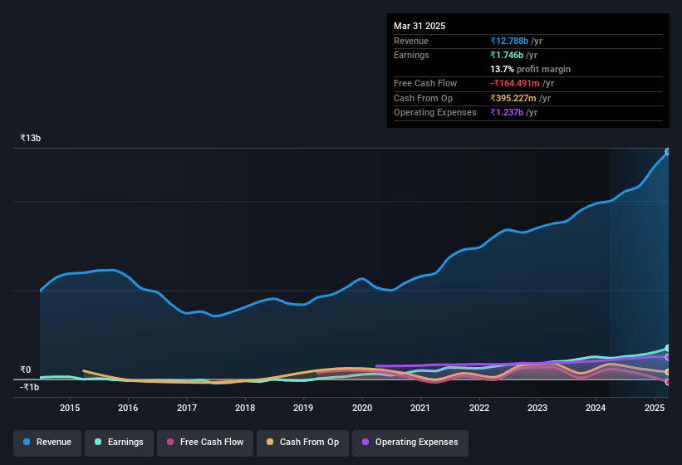Click the 2019 x-axis label

coord(303,408)
